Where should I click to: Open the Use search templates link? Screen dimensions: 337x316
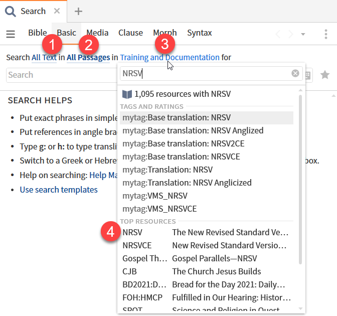59,190
